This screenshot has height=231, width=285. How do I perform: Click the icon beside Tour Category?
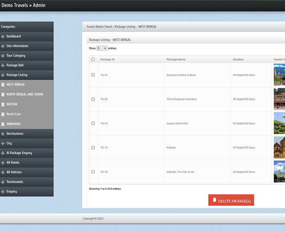tap(3, 56)
